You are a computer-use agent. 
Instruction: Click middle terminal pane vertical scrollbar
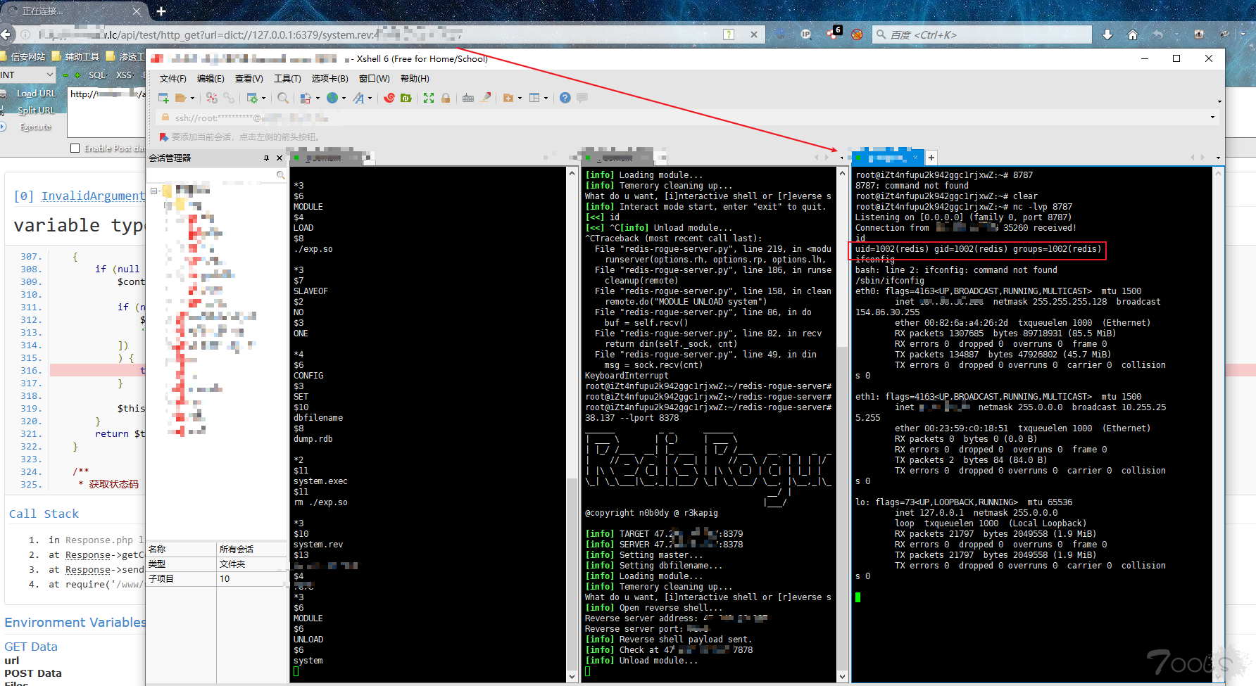842,425
